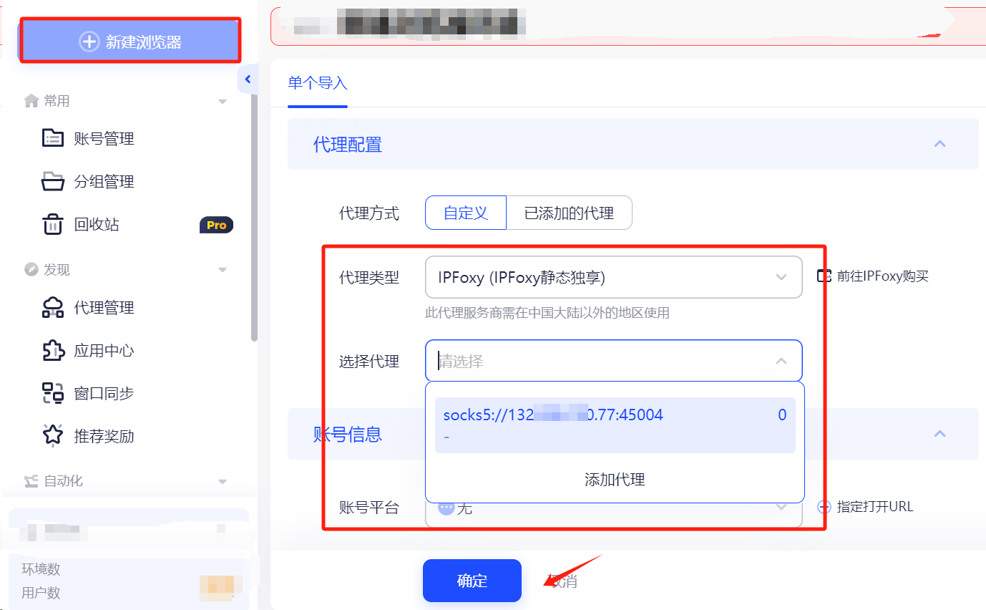
Task: Confirm with the 确定 button
Action: [x=472, y=581]
